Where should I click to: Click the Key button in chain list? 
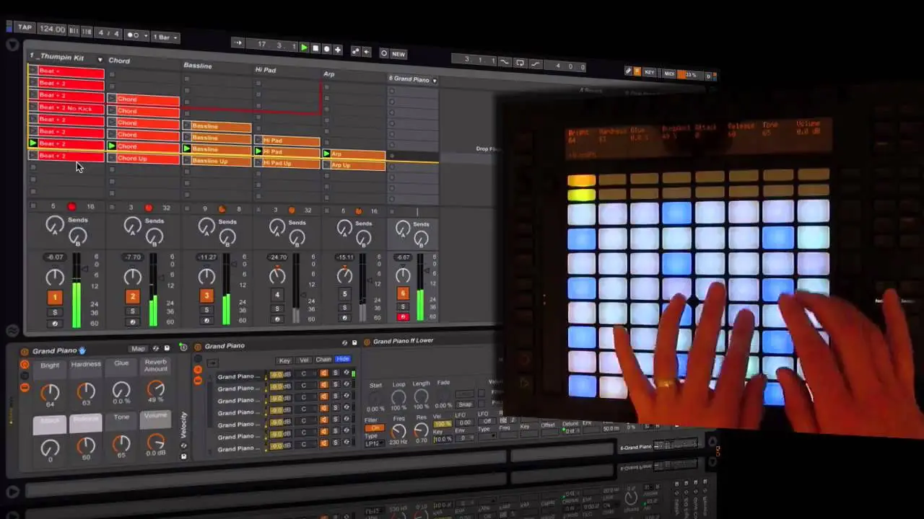(284, 360)
